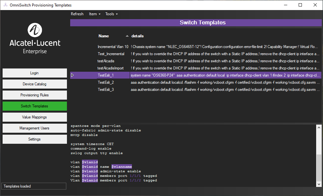Viewport: 323px width, 196px height.
Task: Click the Refresh menu item
Action: [77, 14]
